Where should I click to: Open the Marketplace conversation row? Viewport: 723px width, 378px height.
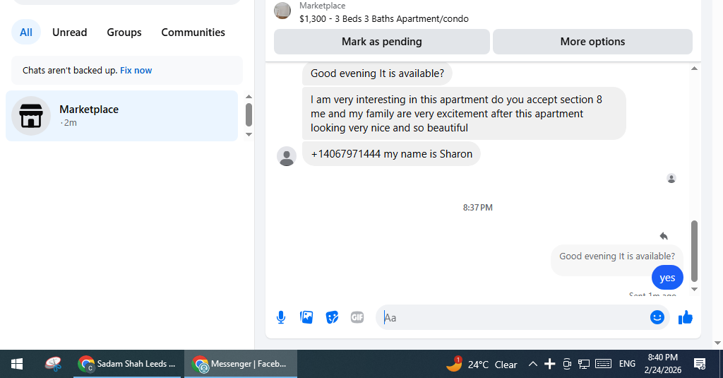(x=121, y=116)
